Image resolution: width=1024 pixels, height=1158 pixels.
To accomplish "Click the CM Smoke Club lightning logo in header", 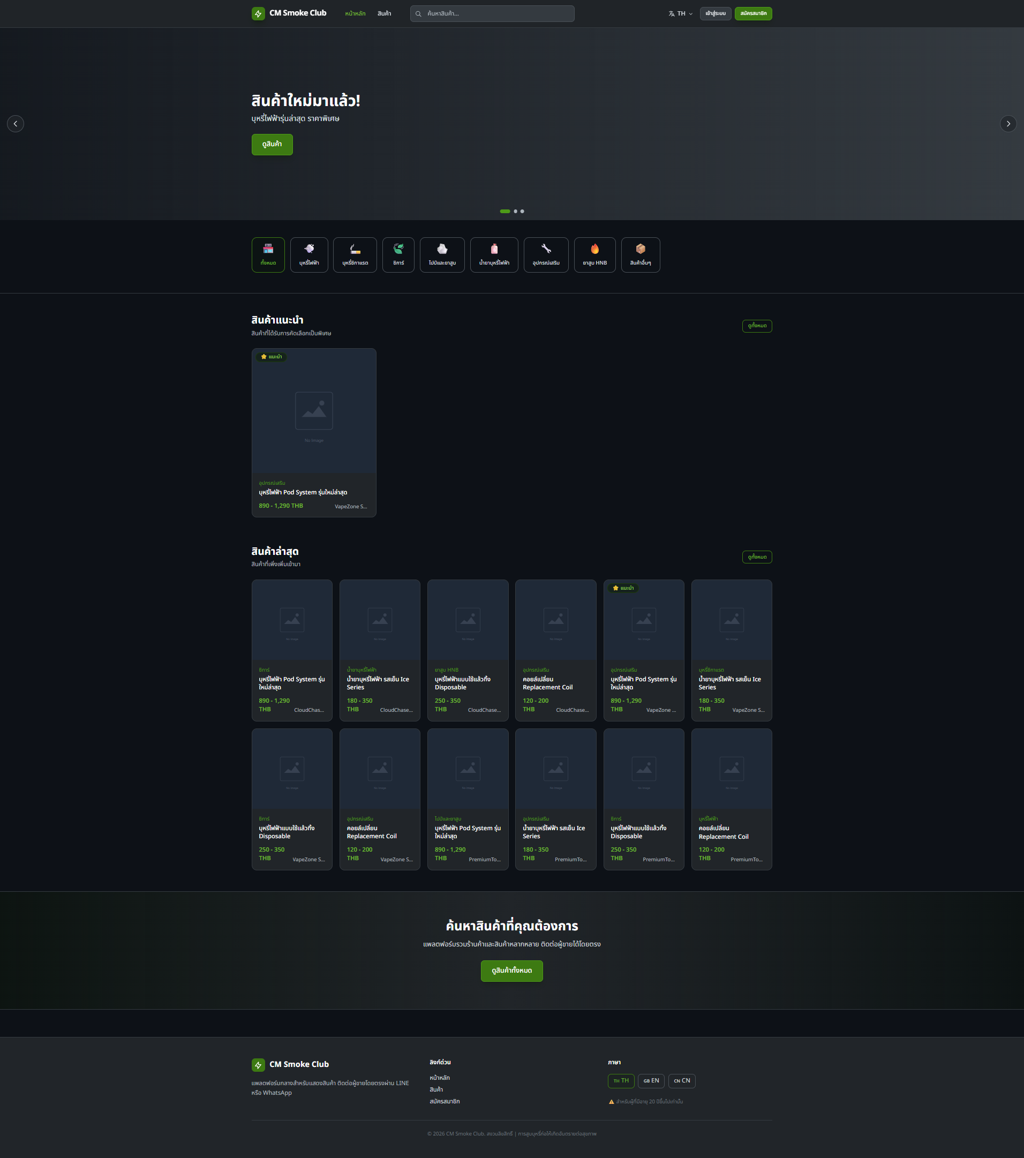I will (258, 13).
